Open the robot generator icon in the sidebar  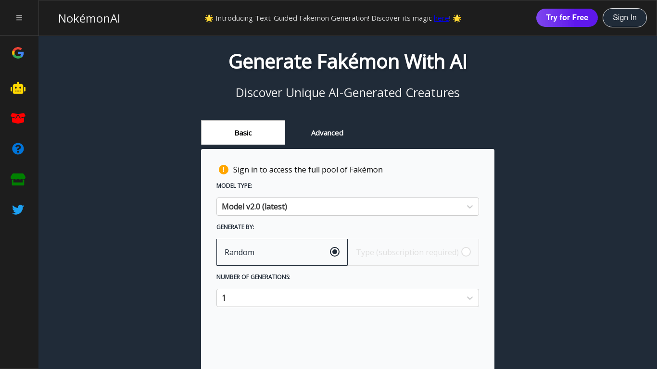coord(18,88)
